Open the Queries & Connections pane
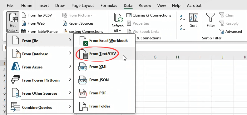Viewport: 247px width, 115px height. [149, 15]
